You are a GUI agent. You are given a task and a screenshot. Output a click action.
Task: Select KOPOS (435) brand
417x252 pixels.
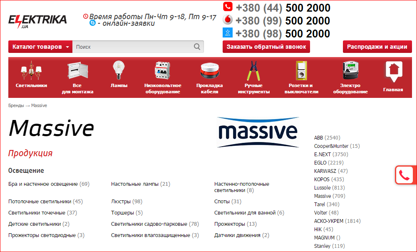(329, 180)
